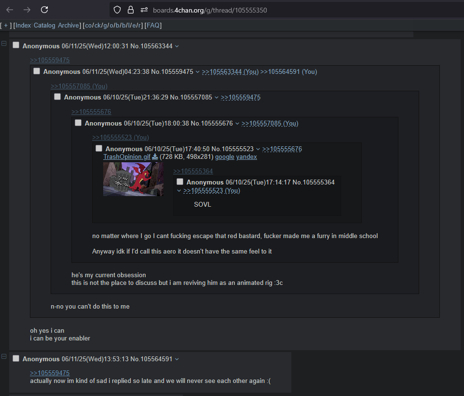Go forward with browser forward arrow
464x396 pixels.
tap(27, 10)
